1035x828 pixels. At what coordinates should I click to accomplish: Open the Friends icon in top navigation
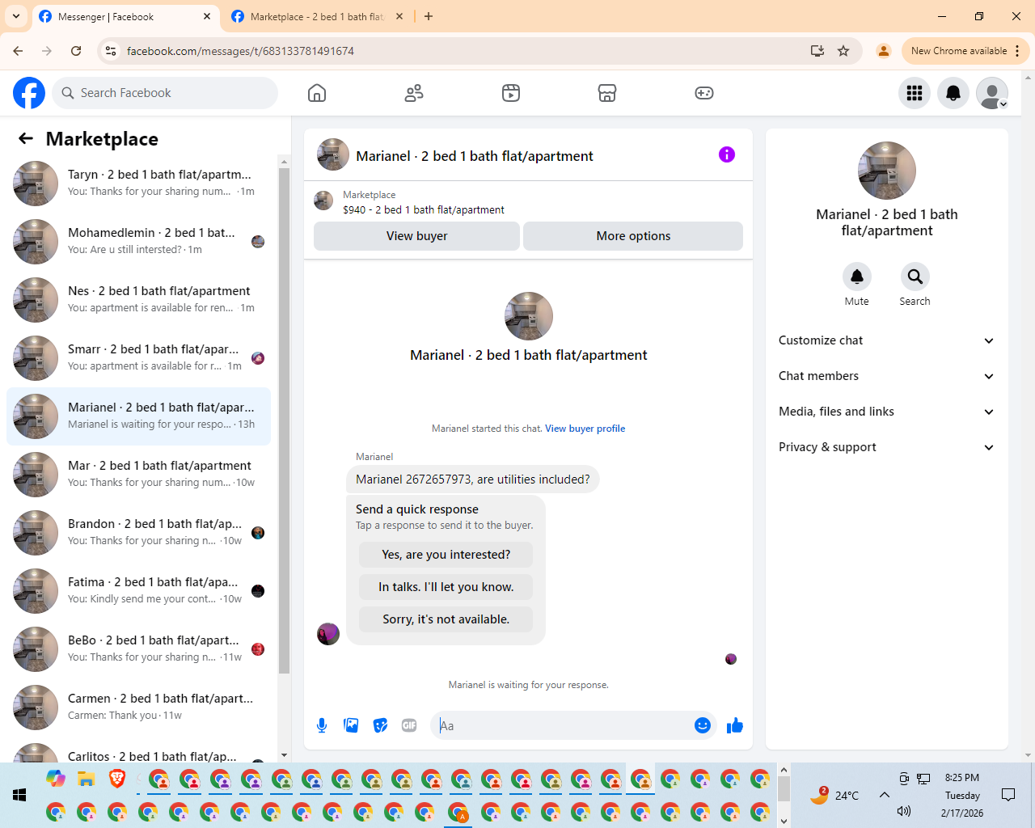(414, 93)
